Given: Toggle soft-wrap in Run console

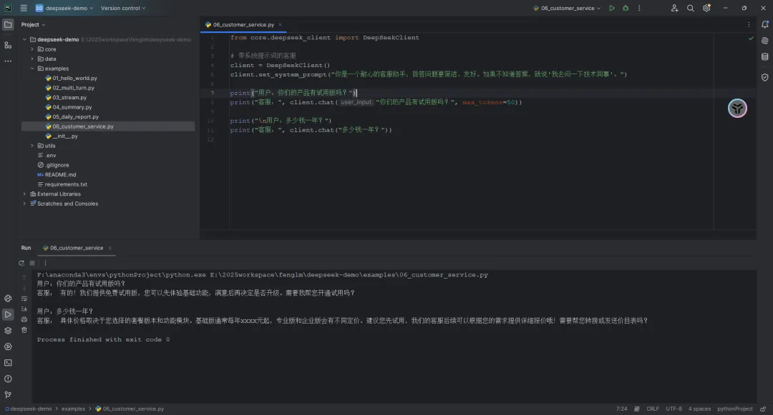Looking at the screenshot, I should [24, 299].
